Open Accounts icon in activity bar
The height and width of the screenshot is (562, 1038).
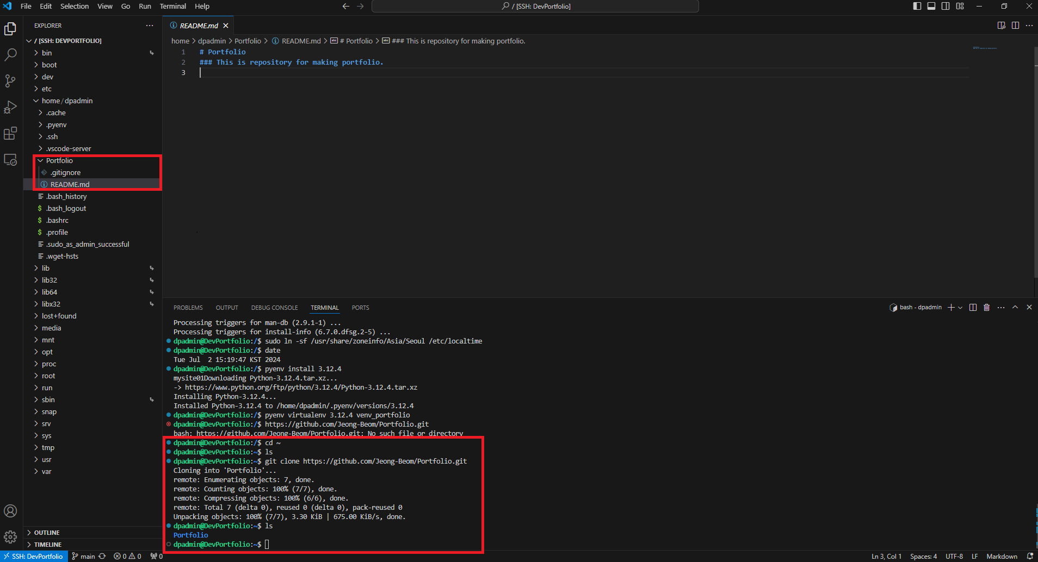pos(10,511)
